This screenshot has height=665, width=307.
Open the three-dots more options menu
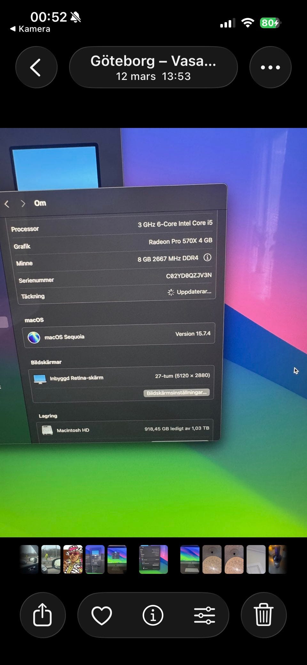point(270,67)
